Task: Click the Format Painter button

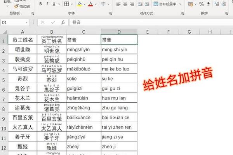Action: [22, 6]
